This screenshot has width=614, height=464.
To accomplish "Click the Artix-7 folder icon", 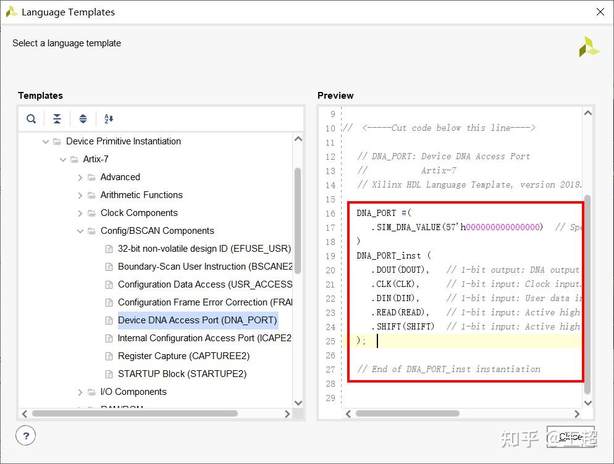I will click(74, 160).
